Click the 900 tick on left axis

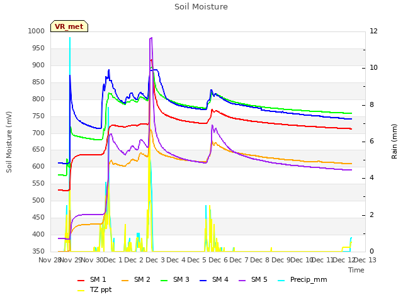pos(38,65)
